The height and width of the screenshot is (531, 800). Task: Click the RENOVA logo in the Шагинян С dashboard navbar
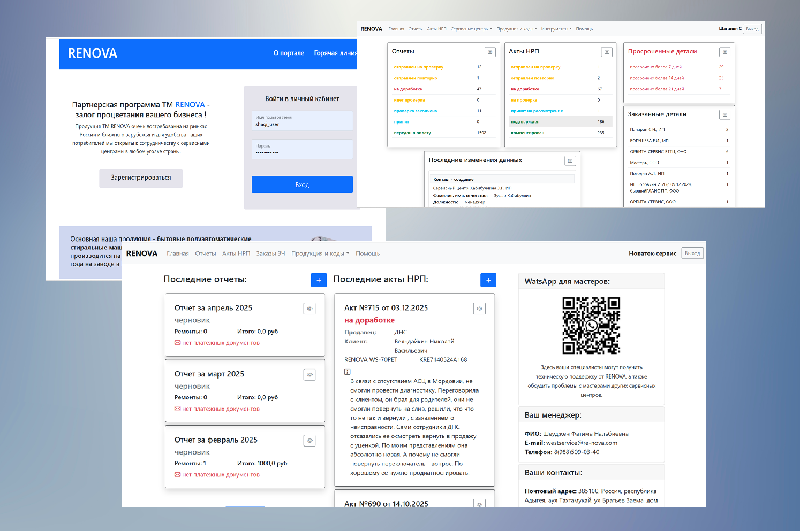pos(371,29)
